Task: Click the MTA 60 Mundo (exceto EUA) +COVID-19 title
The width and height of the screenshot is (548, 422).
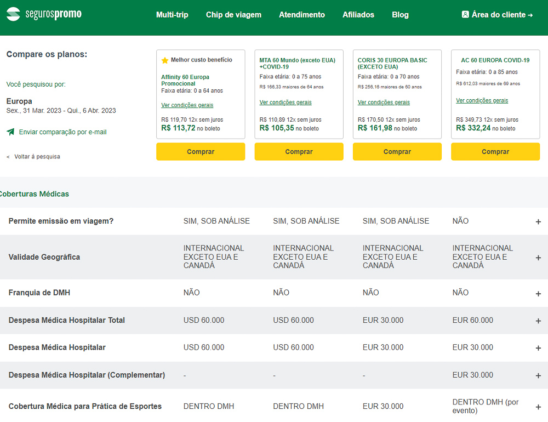Action: 297,63
